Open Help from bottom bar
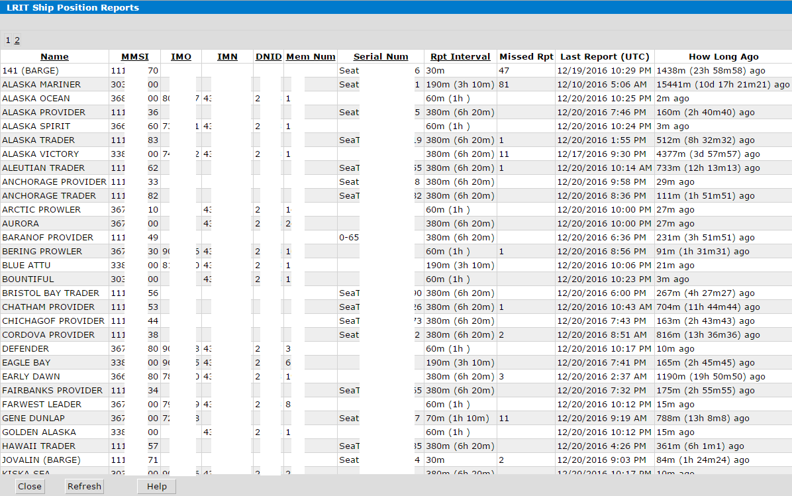The height and width of the screenshot is (496, 792). (x=157, y=487)
